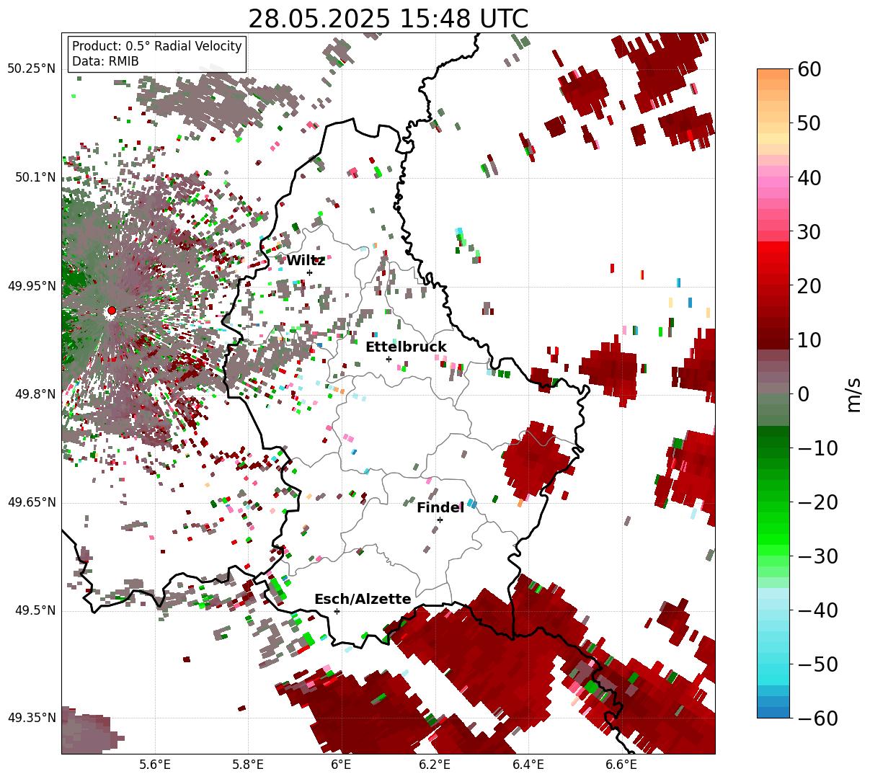Click the cross marker below Findel
This screenshot has height=779, width=870.
click(440, 520)
